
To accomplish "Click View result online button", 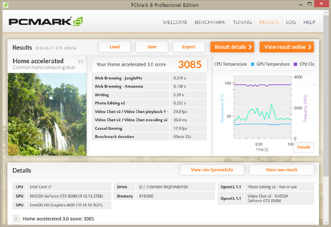I will (287, 47).
